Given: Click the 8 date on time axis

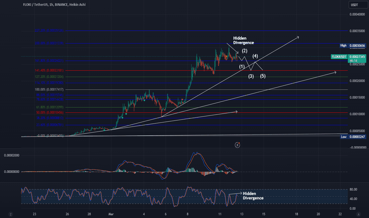Looking at the screenshot, I should (188, 214).
